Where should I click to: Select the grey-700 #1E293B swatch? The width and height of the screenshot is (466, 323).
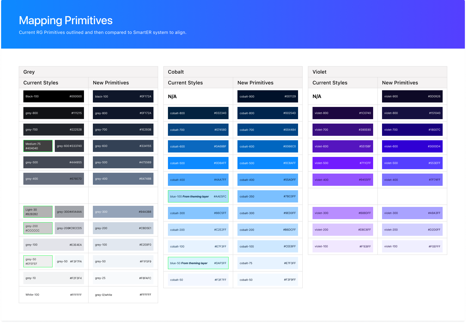click(x=123, y=129)
